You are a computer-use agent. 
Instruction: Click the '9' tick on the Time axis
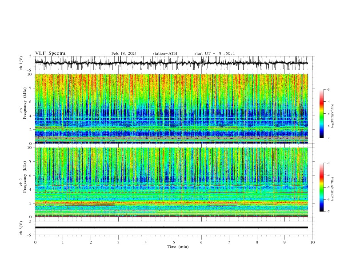tap(284, 242)
